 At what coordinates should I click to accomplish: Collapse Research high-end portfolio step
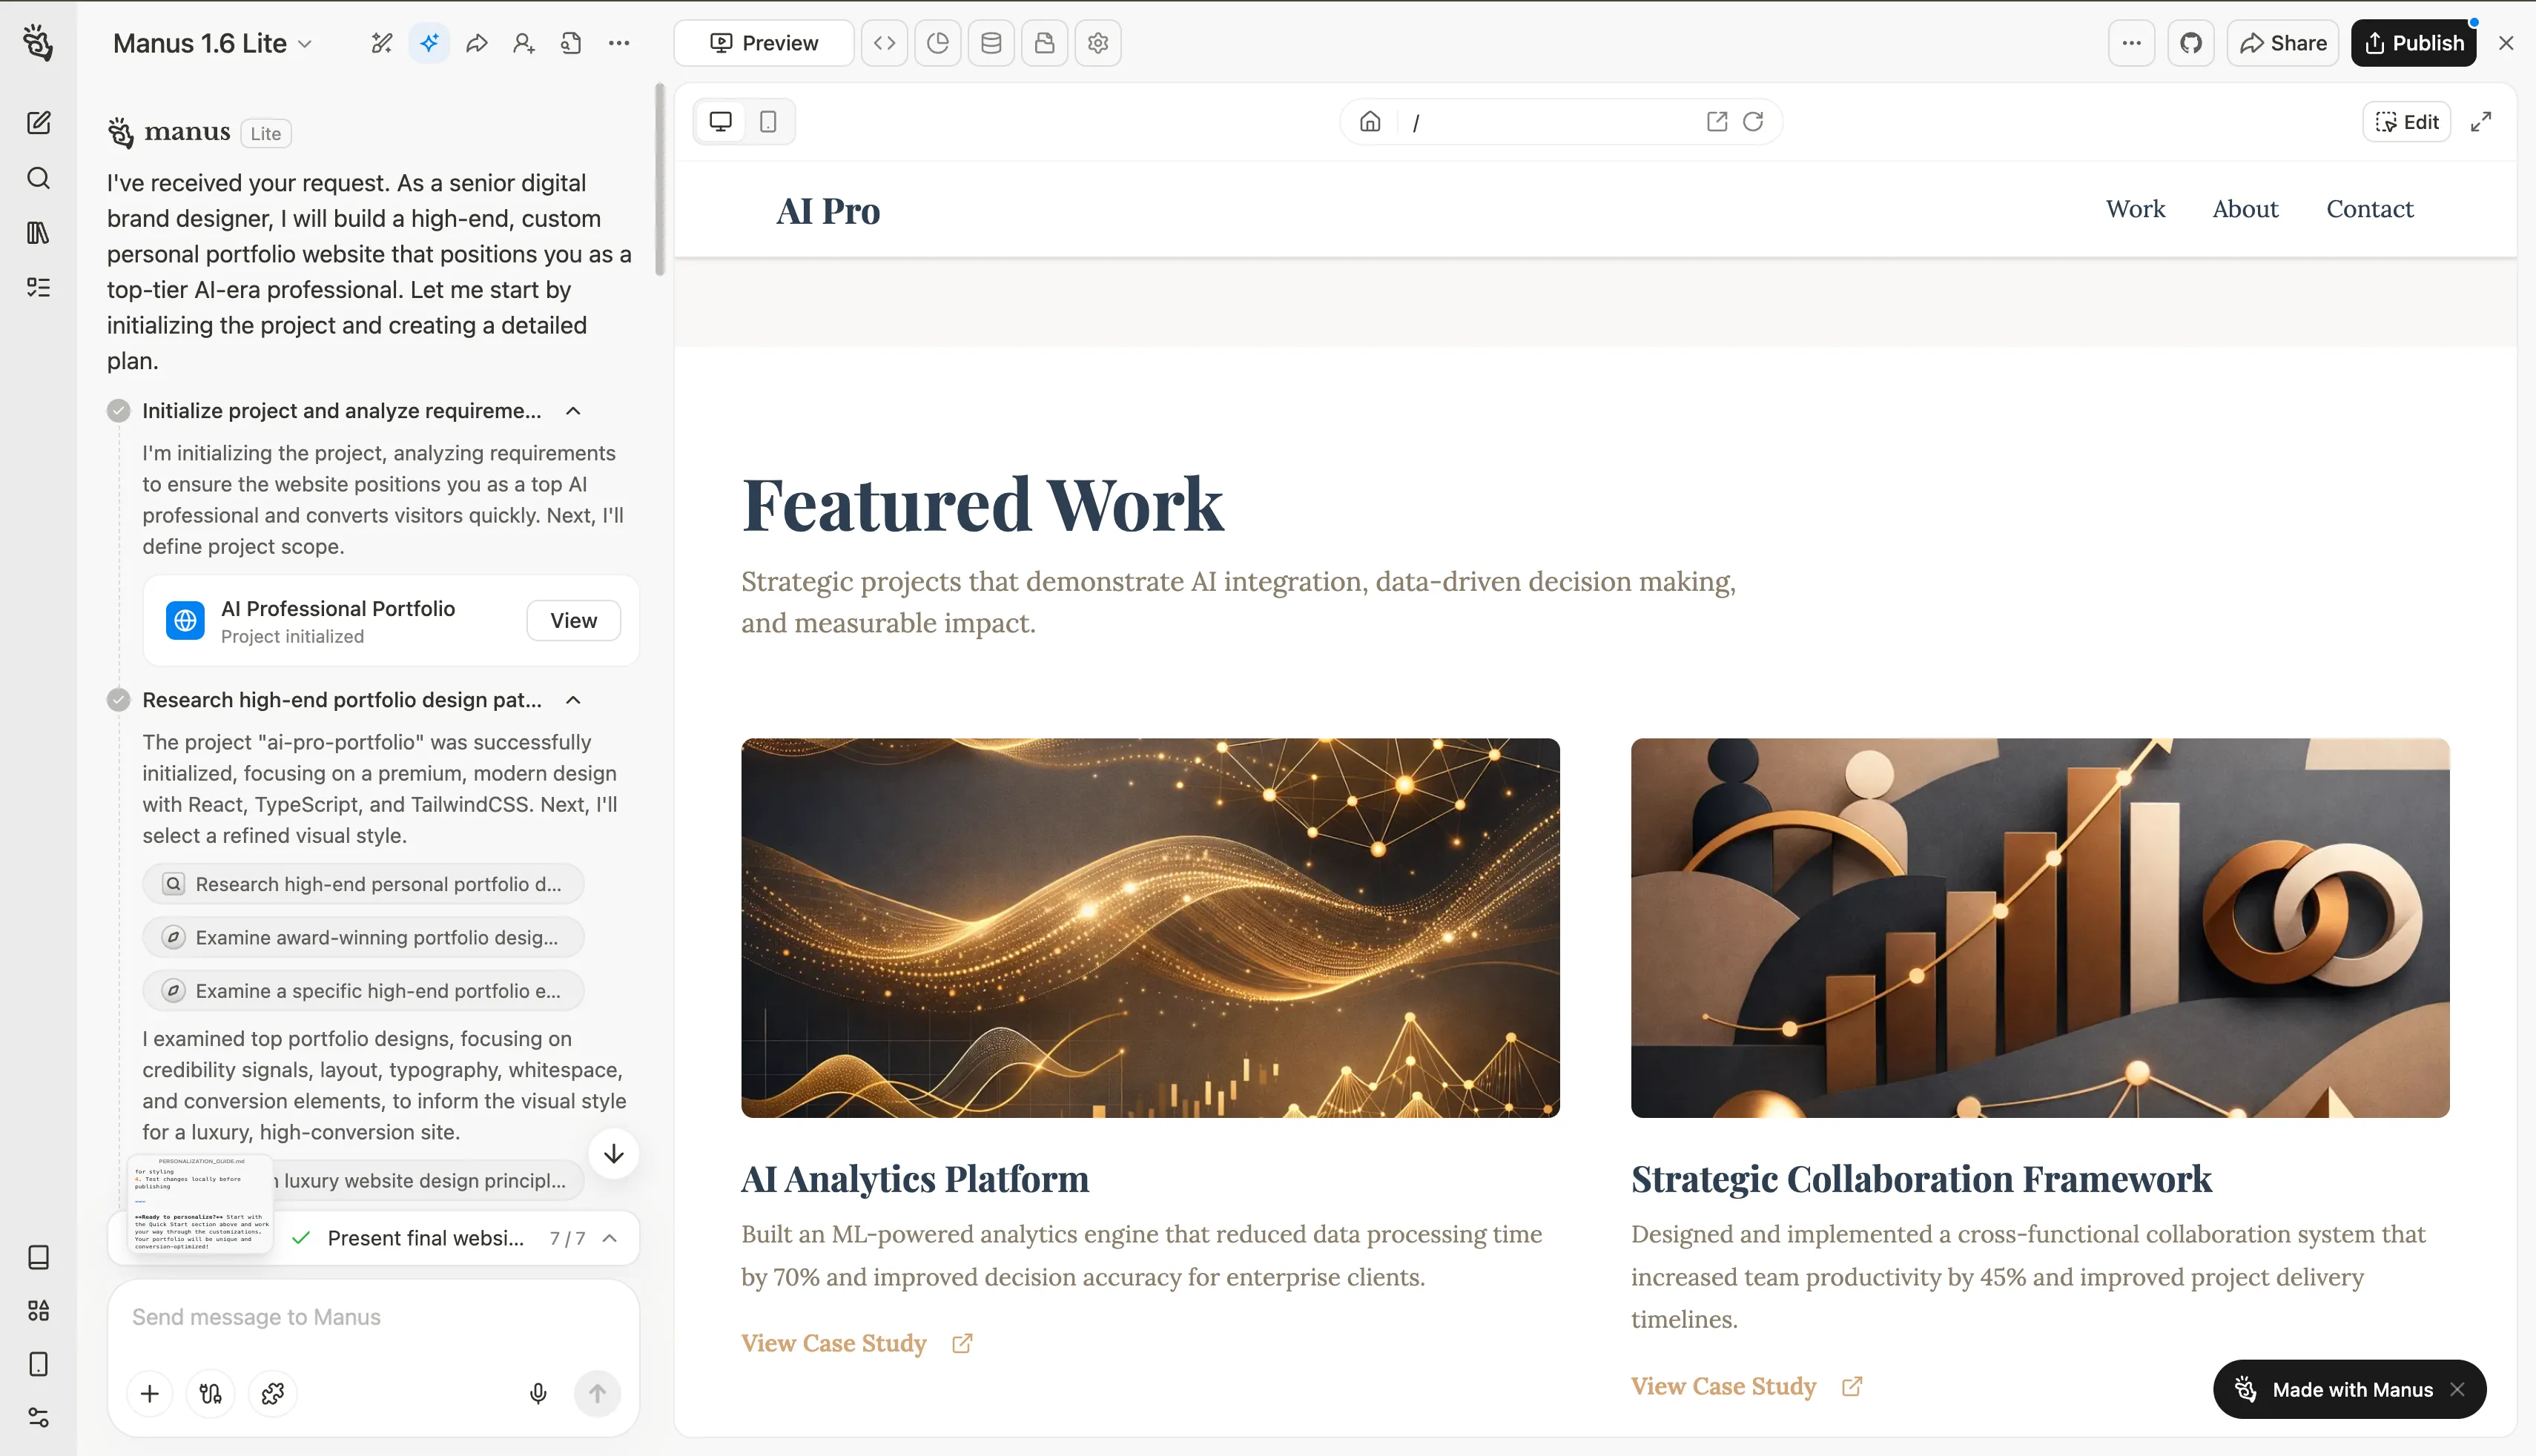[573, 700]
